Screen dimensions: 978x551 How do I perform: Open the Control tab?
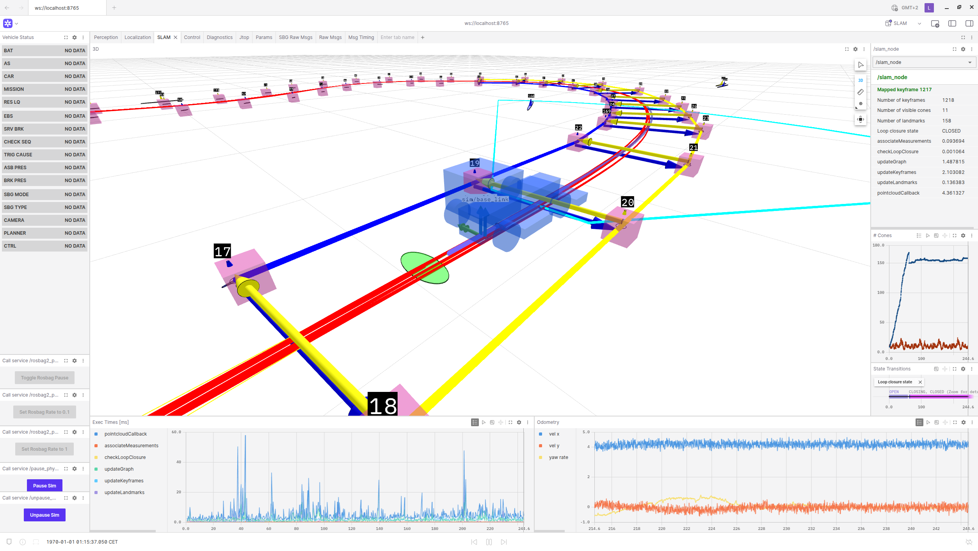[x=192, y=37]
